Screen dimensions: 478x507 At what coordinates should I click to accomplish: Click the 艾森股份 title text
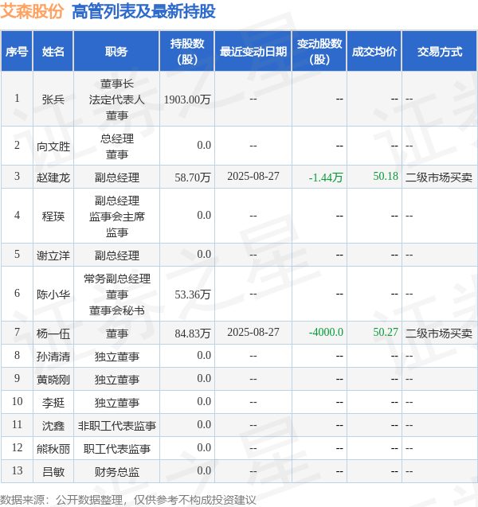32,12
